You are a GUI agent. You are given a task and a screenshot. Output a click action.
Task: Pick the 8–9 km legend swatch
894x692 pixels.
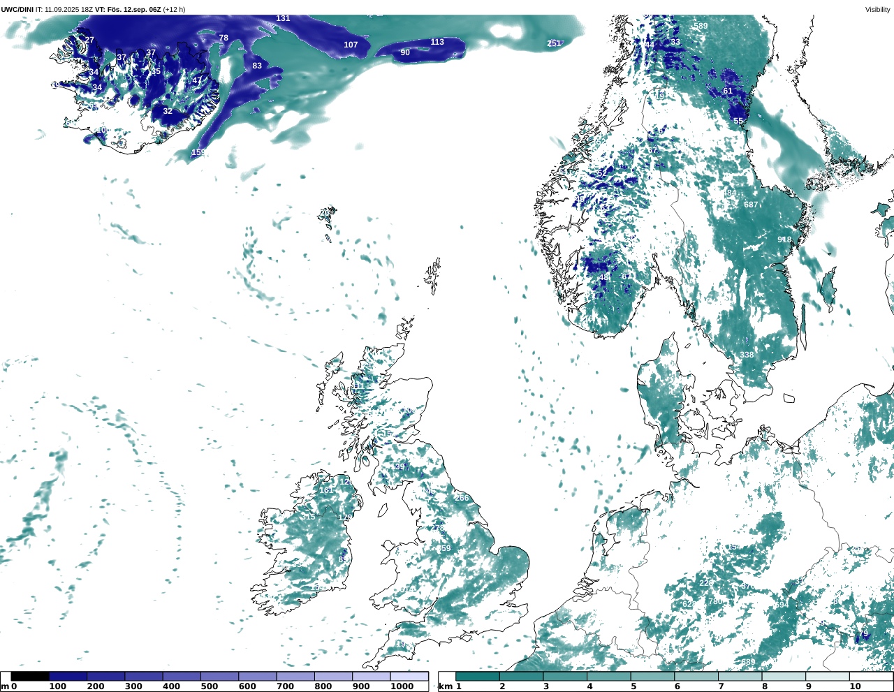coord(784,676)
